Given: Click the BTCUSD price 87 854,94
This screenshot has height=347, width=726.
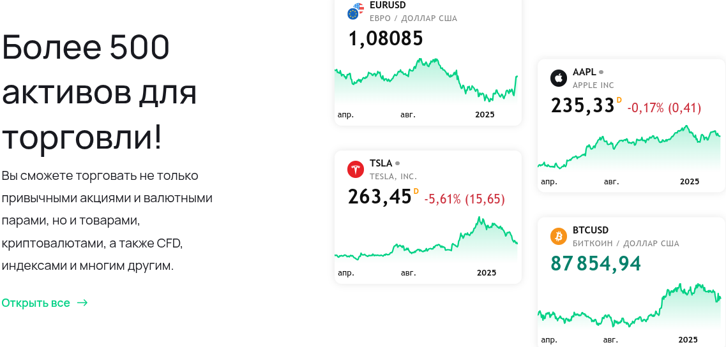Looking at the screenshot, I should point(596,263).
